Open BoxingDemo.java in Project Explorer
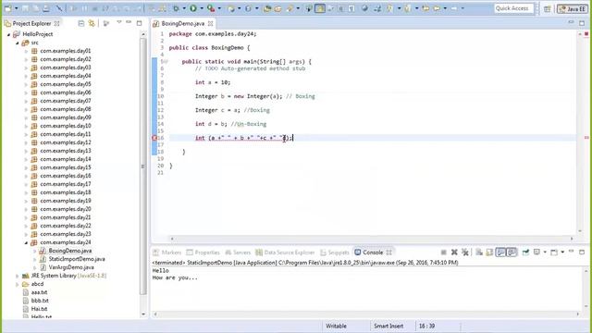592x333 pixels. pos(70,251)
